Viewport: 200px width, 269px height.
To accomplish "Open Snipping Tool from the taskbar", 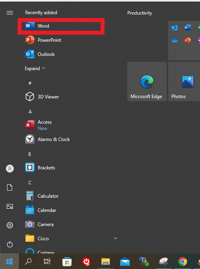I will tap(163, 262).
